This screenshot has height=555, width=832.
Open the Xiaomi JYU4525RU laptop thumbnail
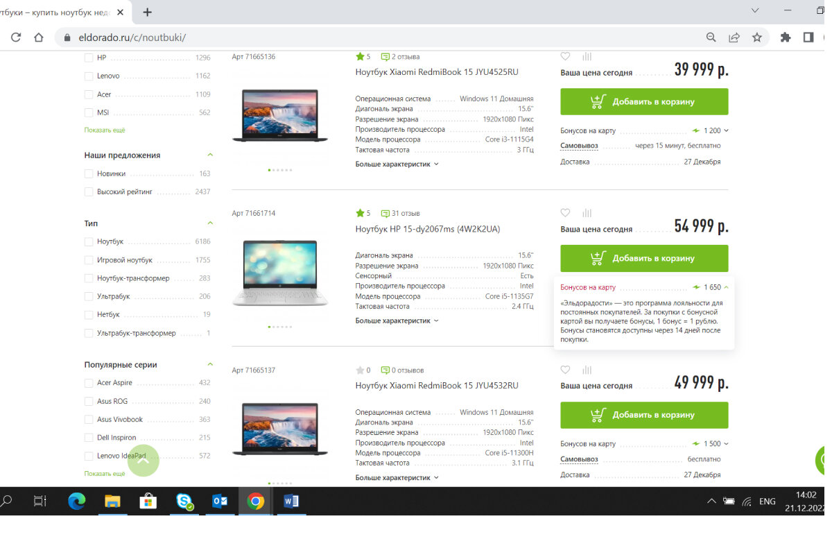[x=280, y=115]
